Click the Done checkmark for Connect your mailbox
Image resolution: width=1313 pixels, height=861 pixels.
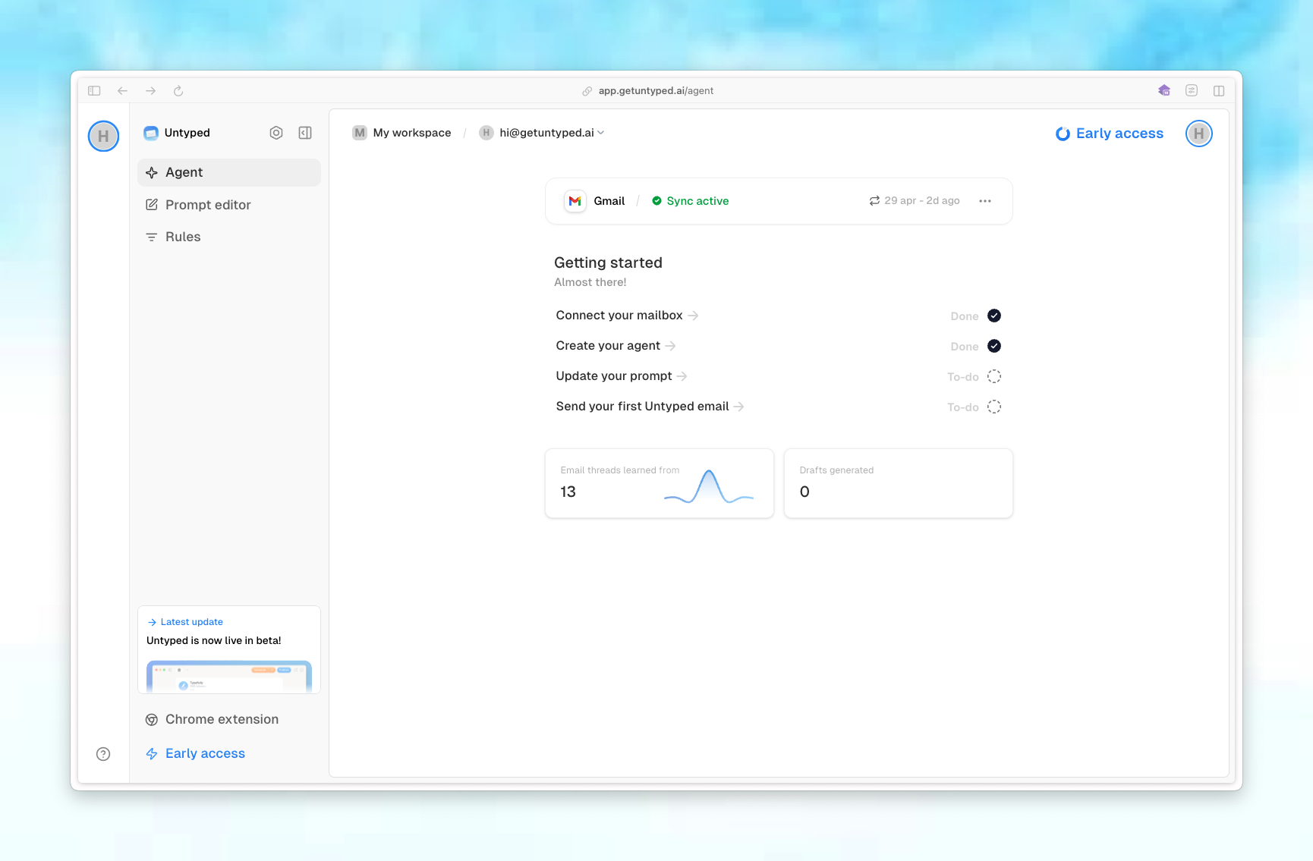point(994,316)
